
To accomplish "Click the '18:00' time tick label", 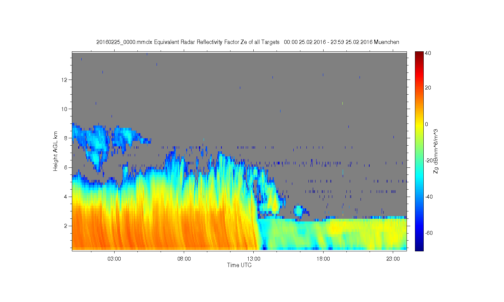I will pos(323,259).
